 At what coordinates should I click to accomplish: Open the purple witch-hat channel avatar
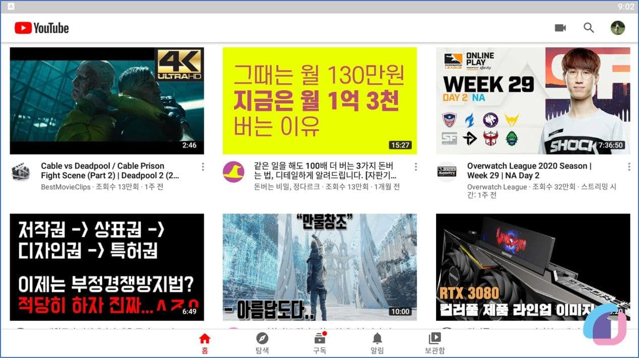point(234,172)
